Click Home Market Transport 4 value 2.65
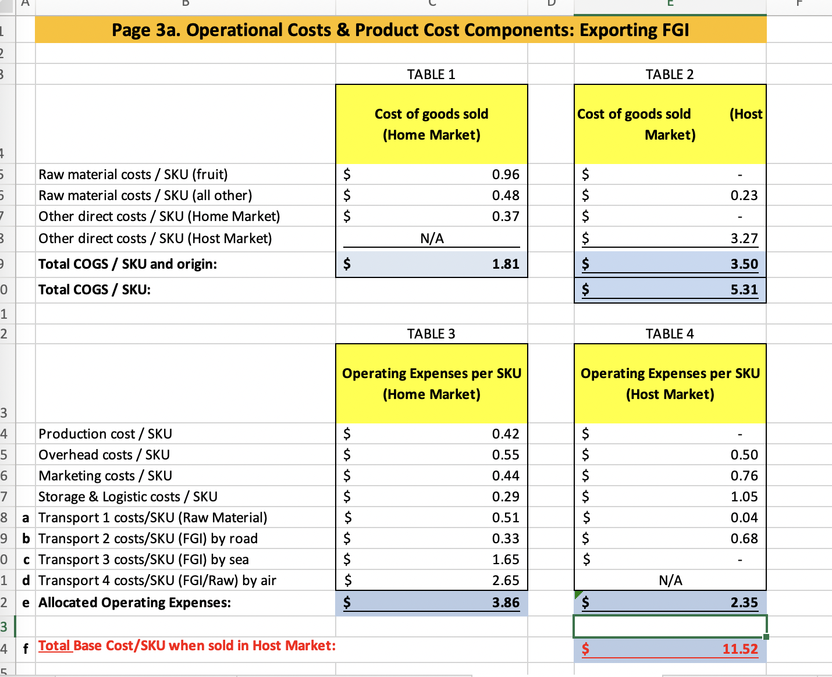 (x=431, y=580)
